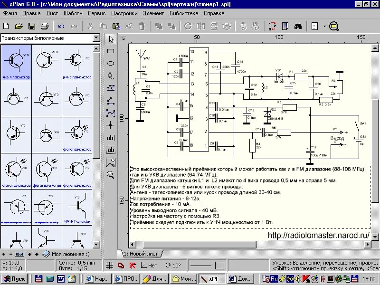Select the junction node tool
Image resolution: width=380 pixels, height=285 pixels.
pos(111,125)
